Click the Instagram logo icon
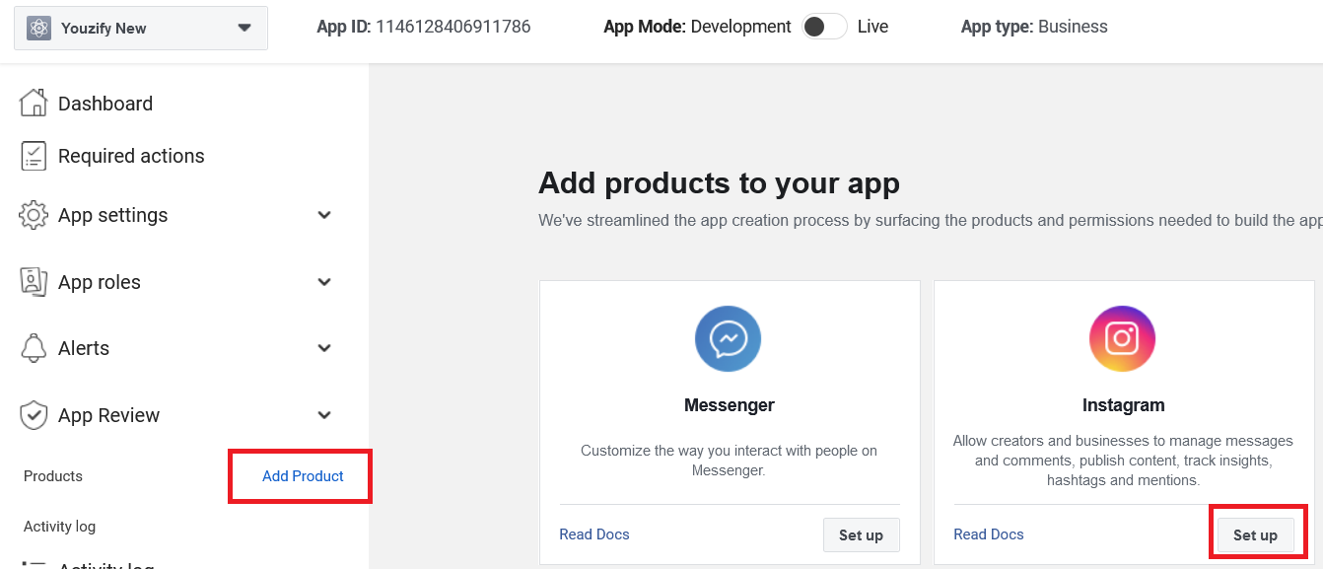This screenshot has width=1323, height=569. pos(1122,339)
